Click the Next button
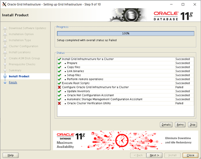The width and height of the screenshot is (201, 159). [x=154, y=155]
